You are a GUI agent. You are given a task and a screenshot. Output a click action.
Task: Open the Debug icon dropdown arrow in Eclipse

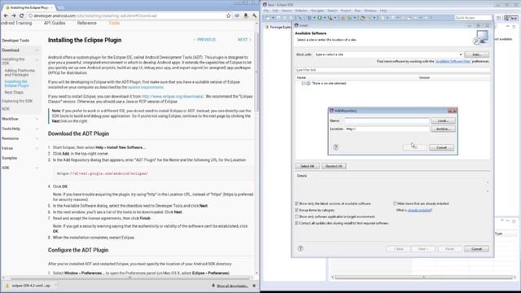tap(314, 18)
